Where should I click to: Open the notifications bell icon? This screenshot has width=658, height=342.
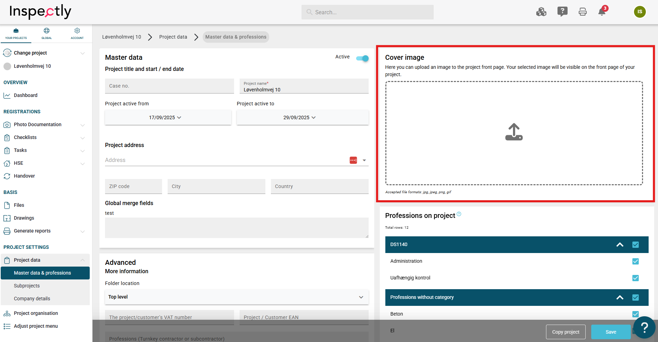click(602, 12)
